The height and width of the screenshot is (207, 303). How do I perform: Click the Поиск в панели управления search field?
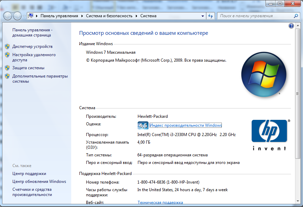click(x=255, y=16)
